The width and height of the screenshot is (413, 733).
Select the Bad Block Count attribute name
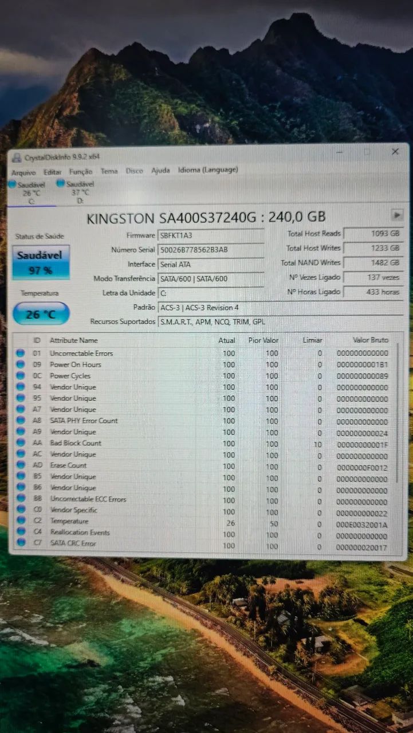(x=75, y=443)
